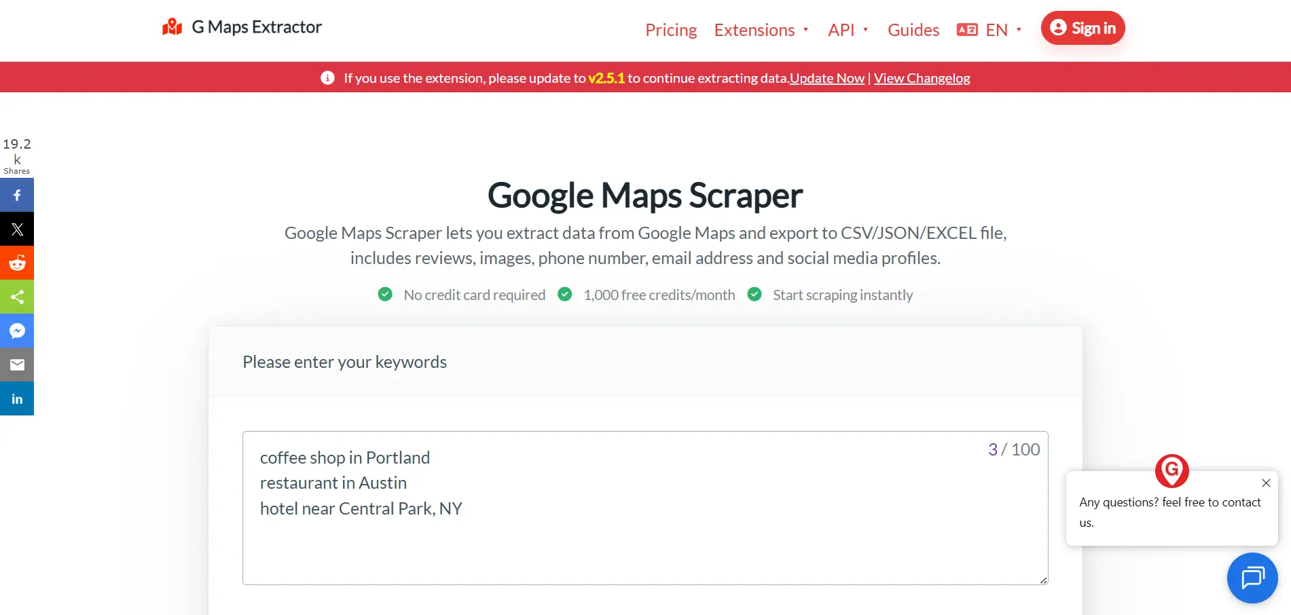Click the language translate icon
1291x615 pixels.
pyautogui.click(x=967, y=30)
